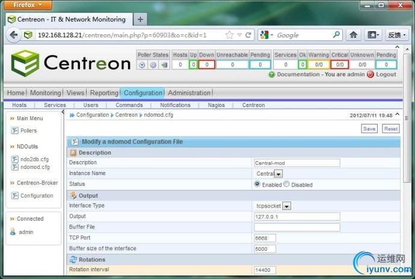Click first poller state clock icon
Screen dimensions: 415x279
click(x=142, y=65)
